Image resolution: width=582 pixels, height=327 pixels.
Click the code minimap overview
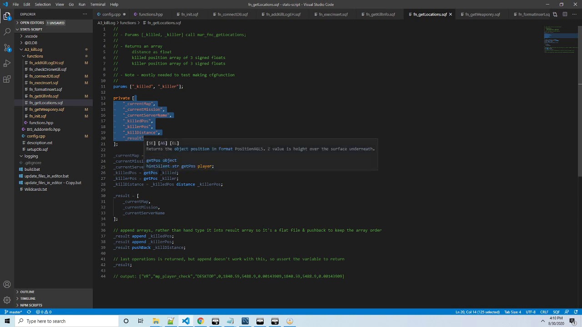click(561, 40)
